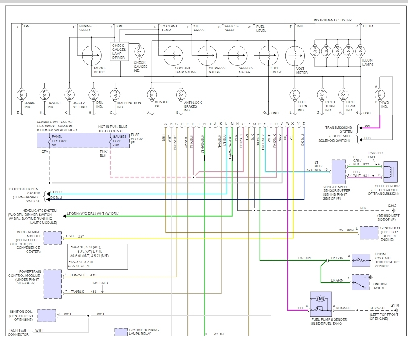Select the brake indicator lamp symbol
Screen dimensions: 408x342
click(20, 95)
